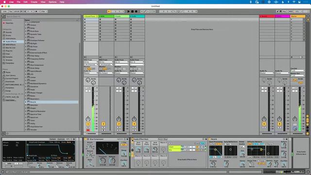Open the Apple menu
Viewport: 311px width, 175px height.
(4, 2)
